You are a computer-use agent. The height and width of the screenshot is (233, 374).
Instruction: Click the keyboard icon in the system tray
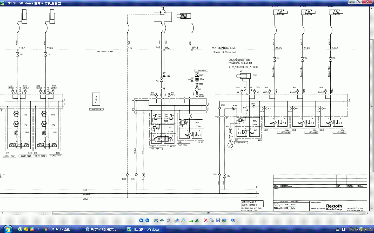(338, 229)
